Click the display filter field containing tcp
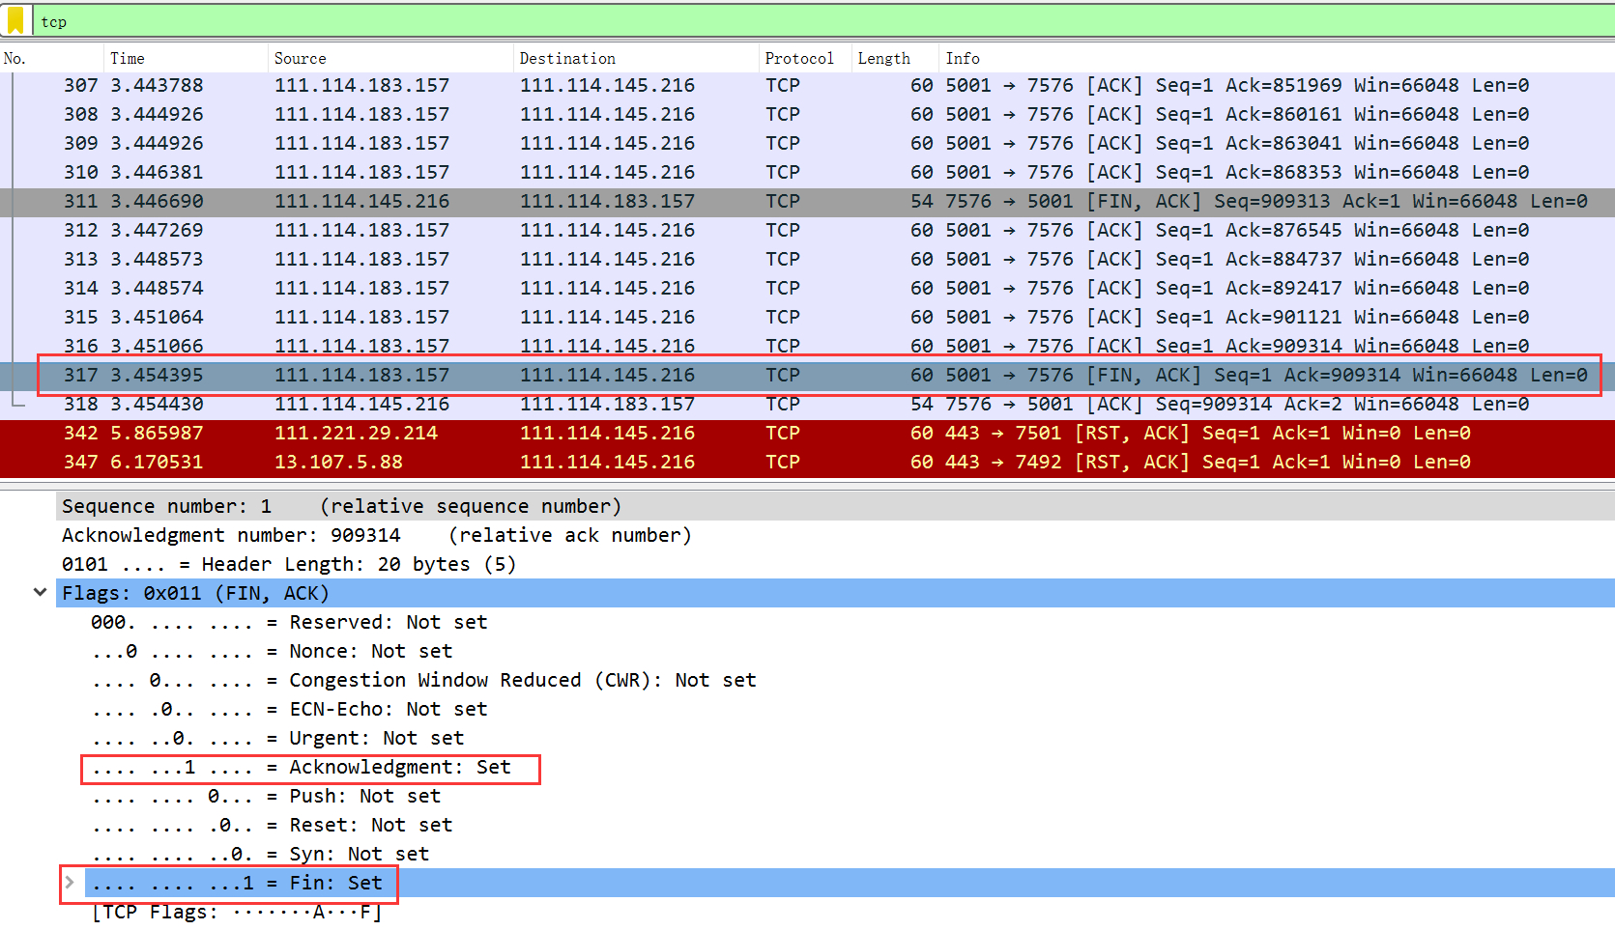Screen dimensions: 1615x930 773,21
